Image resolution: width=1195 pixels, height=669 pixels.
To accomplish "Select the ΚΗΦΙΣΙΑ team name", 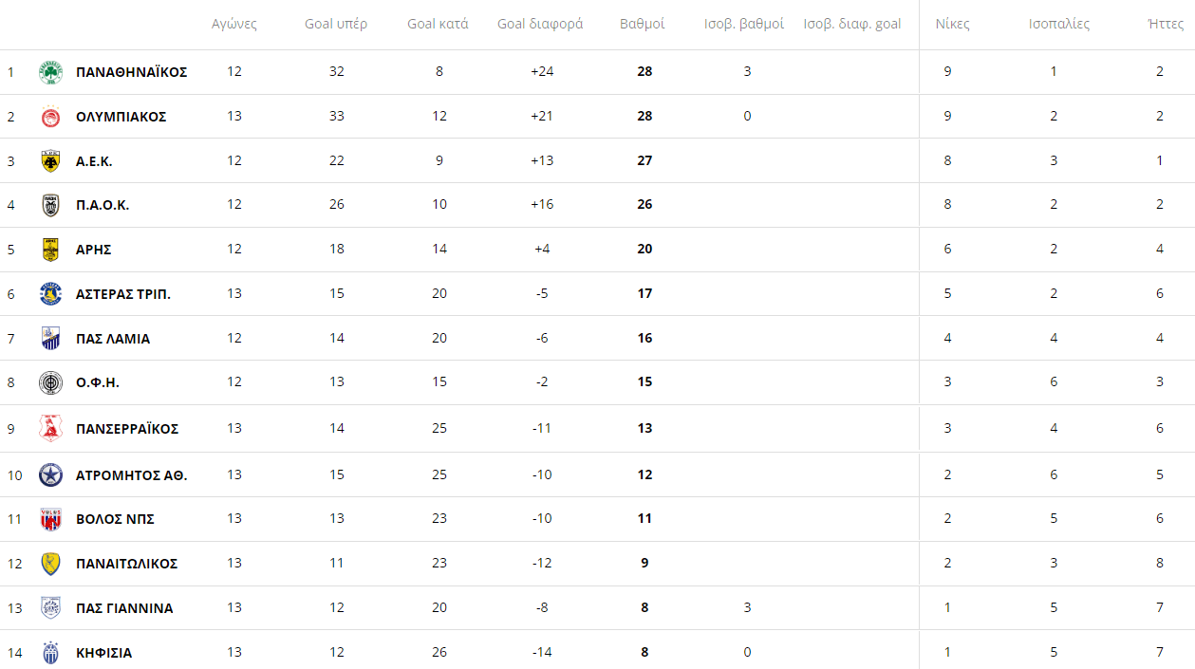I will 103,653.
